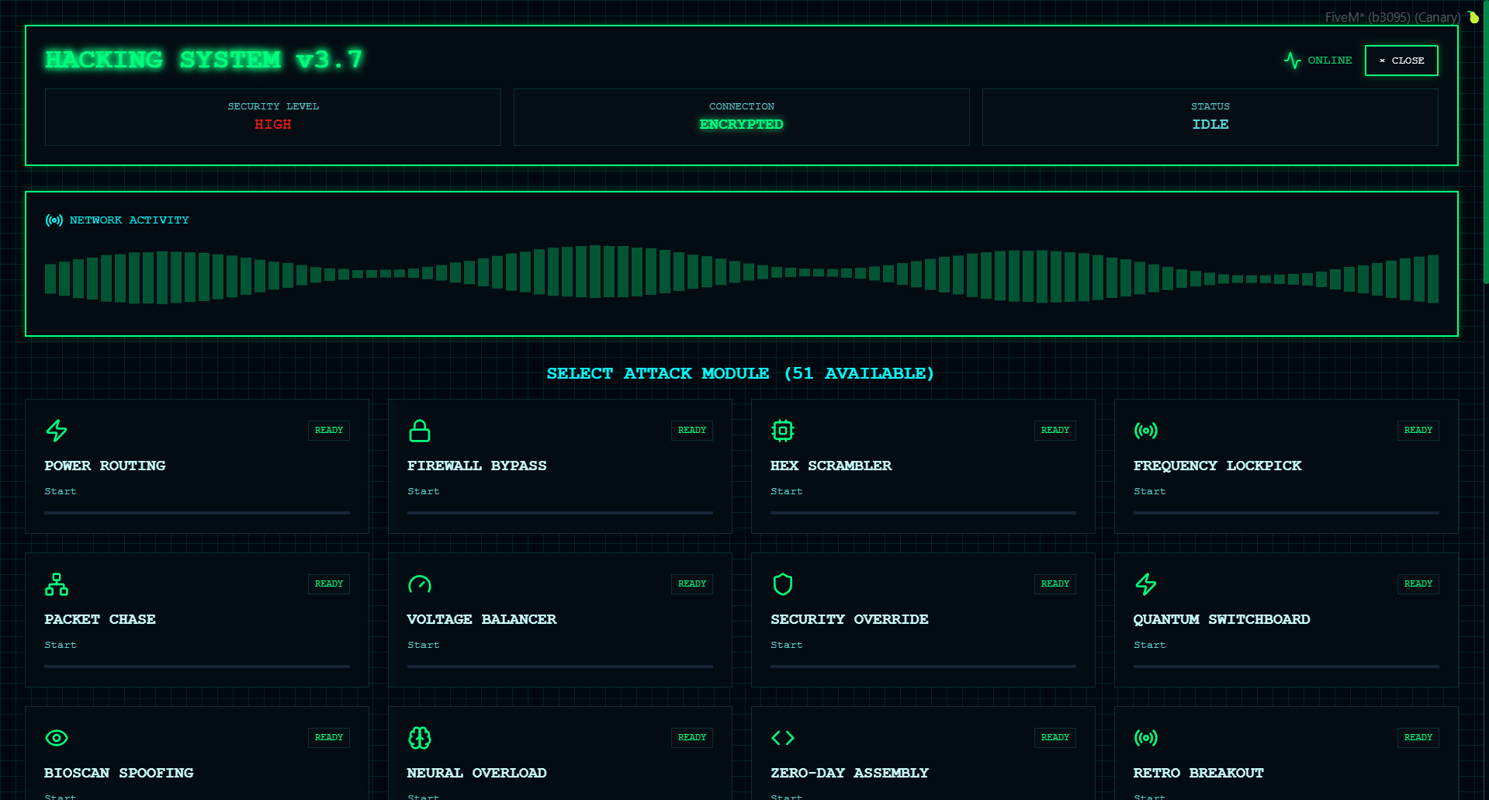Click the READY badge on Voltage Balancer
This screenshot has height=800, width=1489.
pyautogui.click(x=692, y=584)
